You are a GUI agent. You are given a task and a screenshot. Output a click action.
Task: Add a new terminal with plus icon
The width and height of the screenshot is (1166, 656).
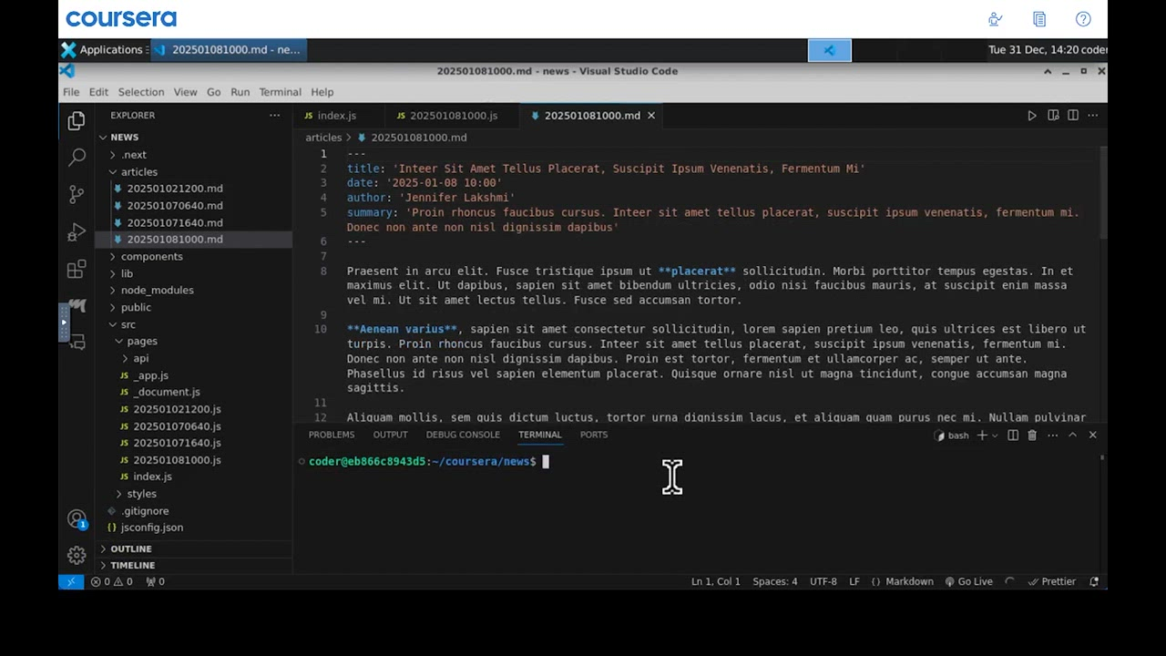coord(982,436)
